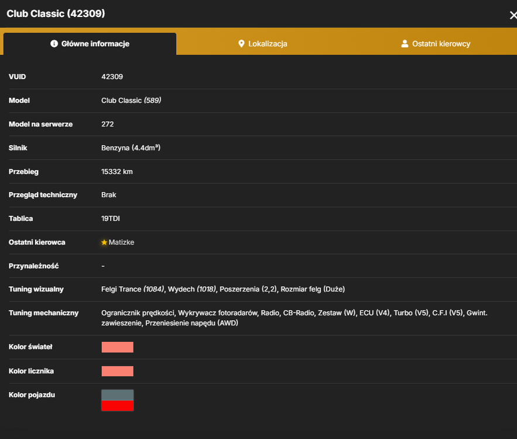Viewport: 517px width, 439px height.
Task: Click the Kolor licznika salmon swatch
Action: (117, 371)
